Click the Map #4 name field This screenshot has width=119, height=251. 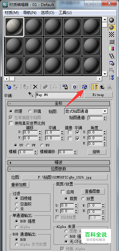[59, 95]
